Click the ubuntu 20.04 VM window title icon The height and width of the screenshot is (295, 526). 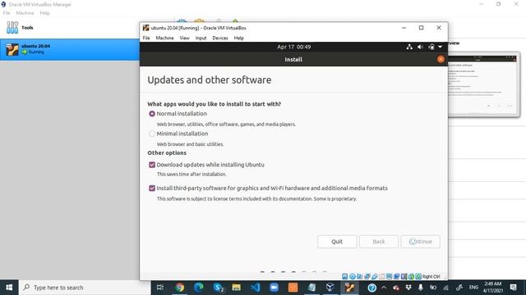(145, 28)
